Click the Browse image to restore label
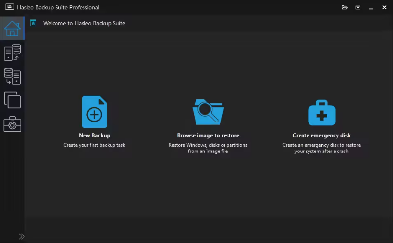Screen dimensions: 393x243 [208, 135]
